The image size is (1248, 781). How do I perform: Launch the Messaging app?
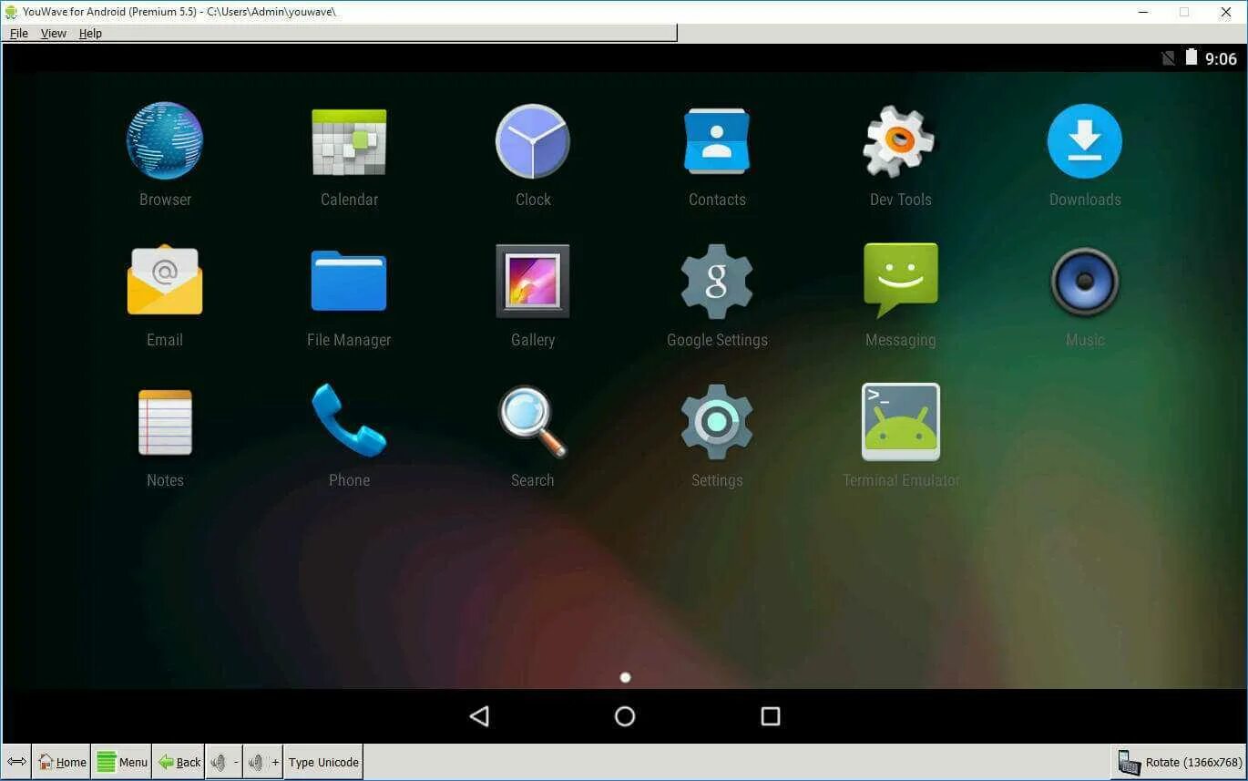tap(900, 281)
